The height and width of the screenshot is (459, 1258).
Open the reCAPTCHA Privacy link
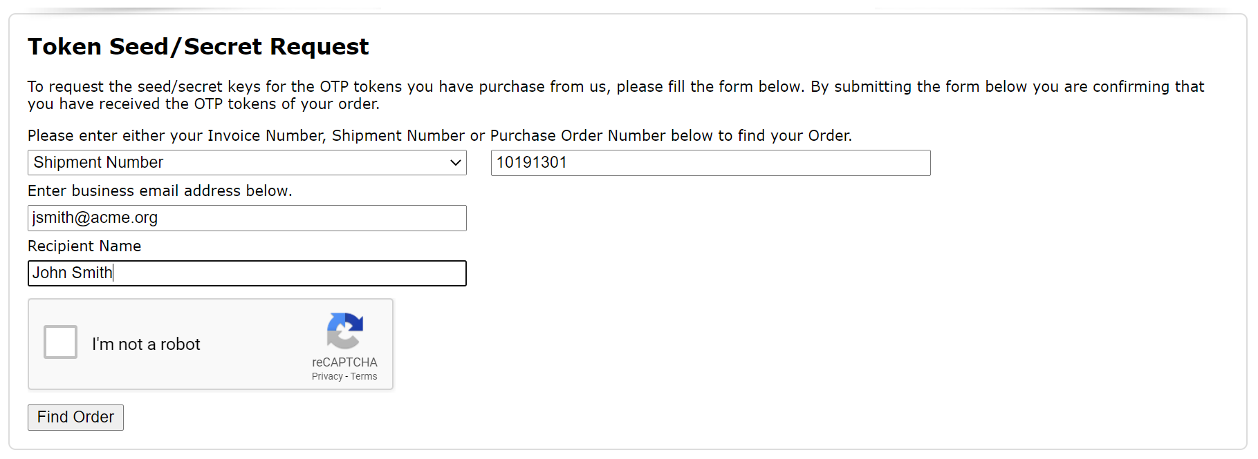(x=327, y=377)
